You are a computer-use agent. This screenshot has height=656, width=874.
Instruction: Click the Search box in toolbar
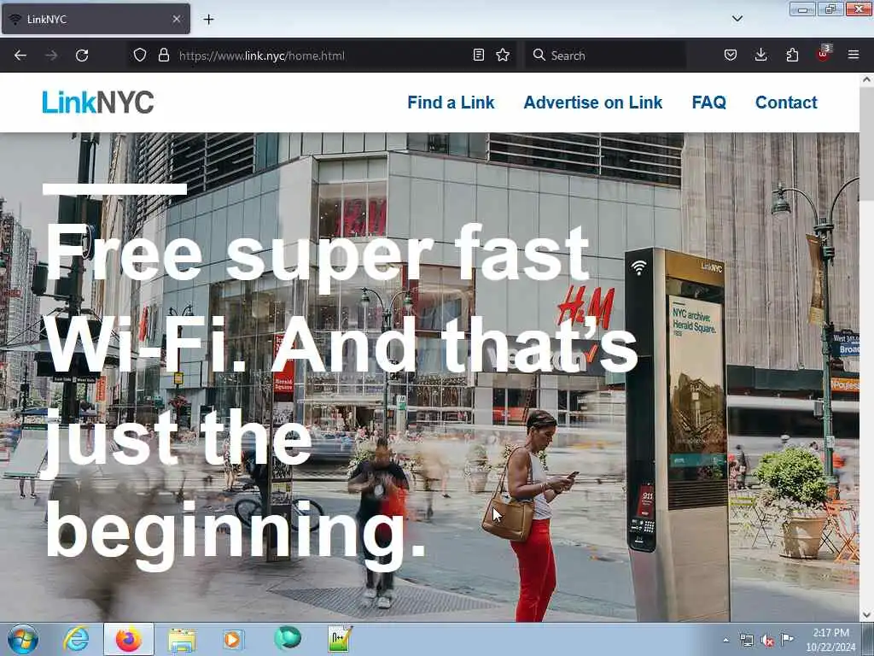coord(605,56)
